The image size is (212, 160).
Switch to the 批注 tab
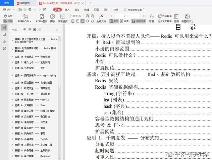pos(77,10)
